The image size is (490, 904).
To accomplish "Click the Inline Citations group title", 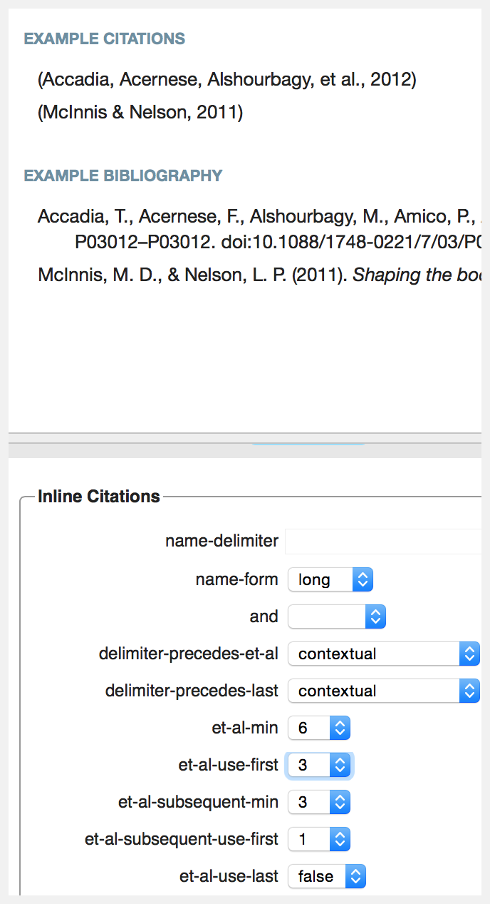I will coord(99,497).
